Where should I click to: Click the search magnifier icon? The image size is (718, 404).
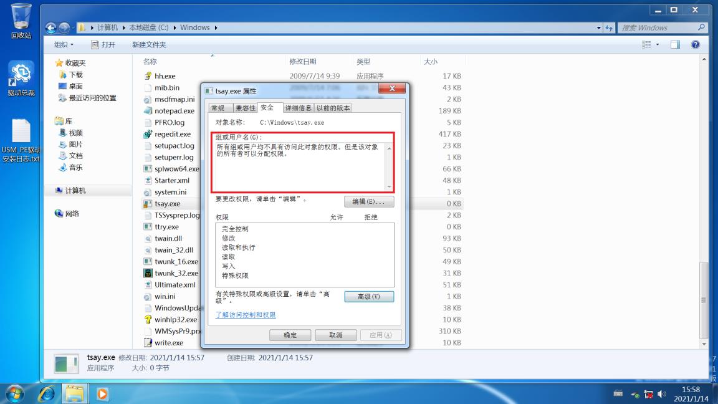pos(701,27)
